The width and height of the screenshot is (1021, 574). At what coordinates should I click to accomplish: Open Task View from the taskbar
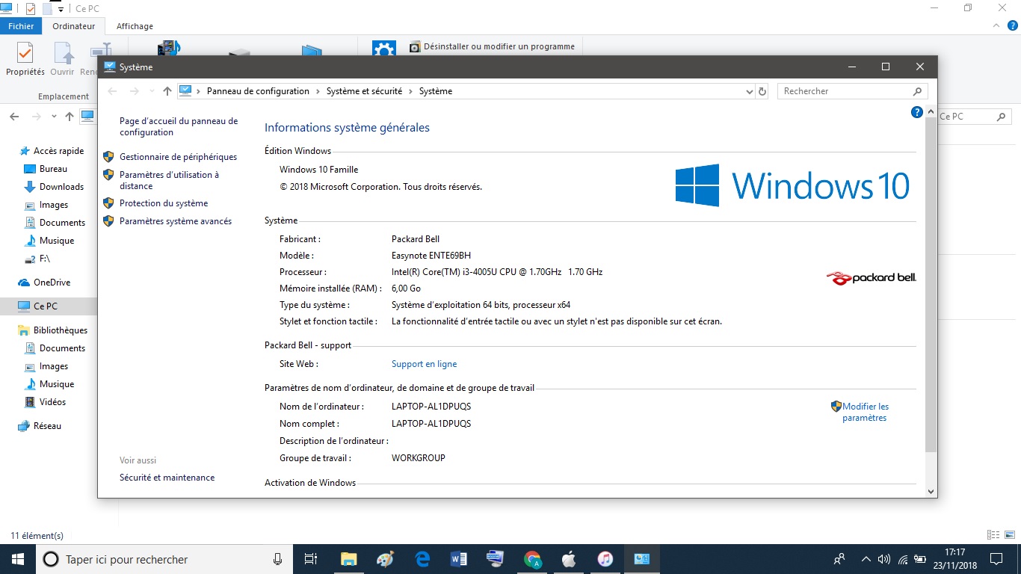click(312, 559)
